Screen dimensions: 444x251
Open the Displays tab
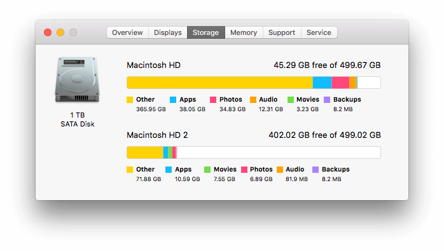click(168, 32)
